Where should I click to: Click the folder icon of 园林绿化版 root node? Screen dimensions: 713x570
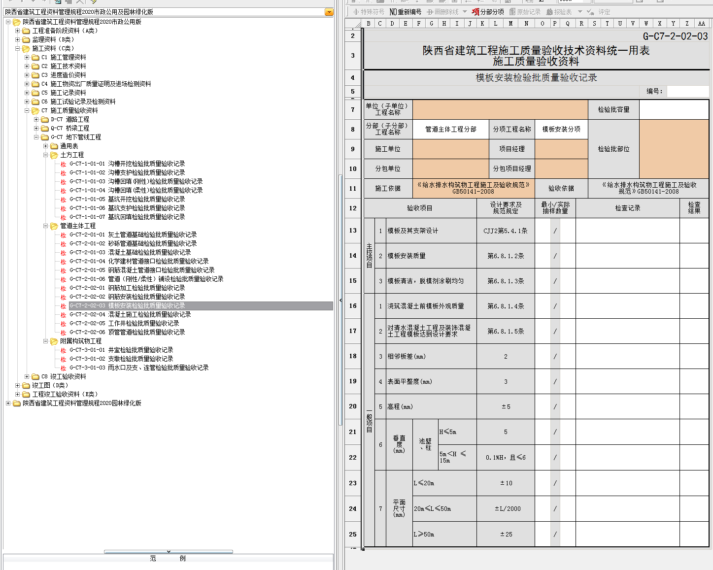[x=17, y=403]
